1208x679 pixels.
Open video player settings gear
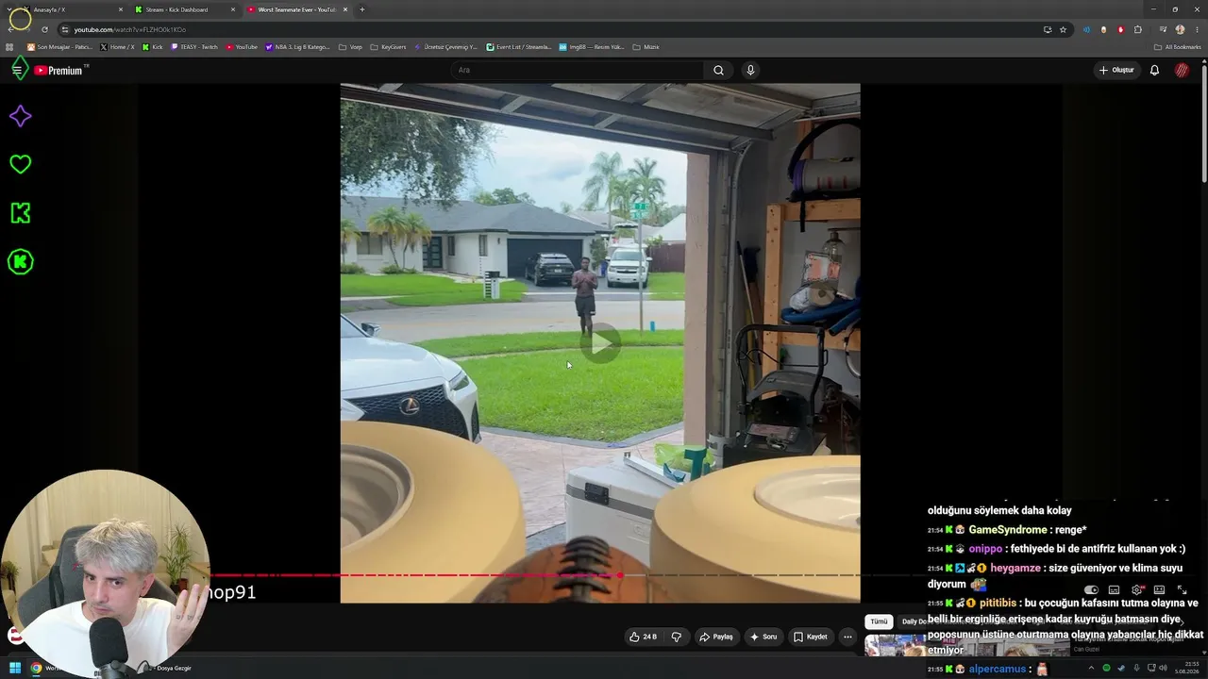click(1137, 590)
